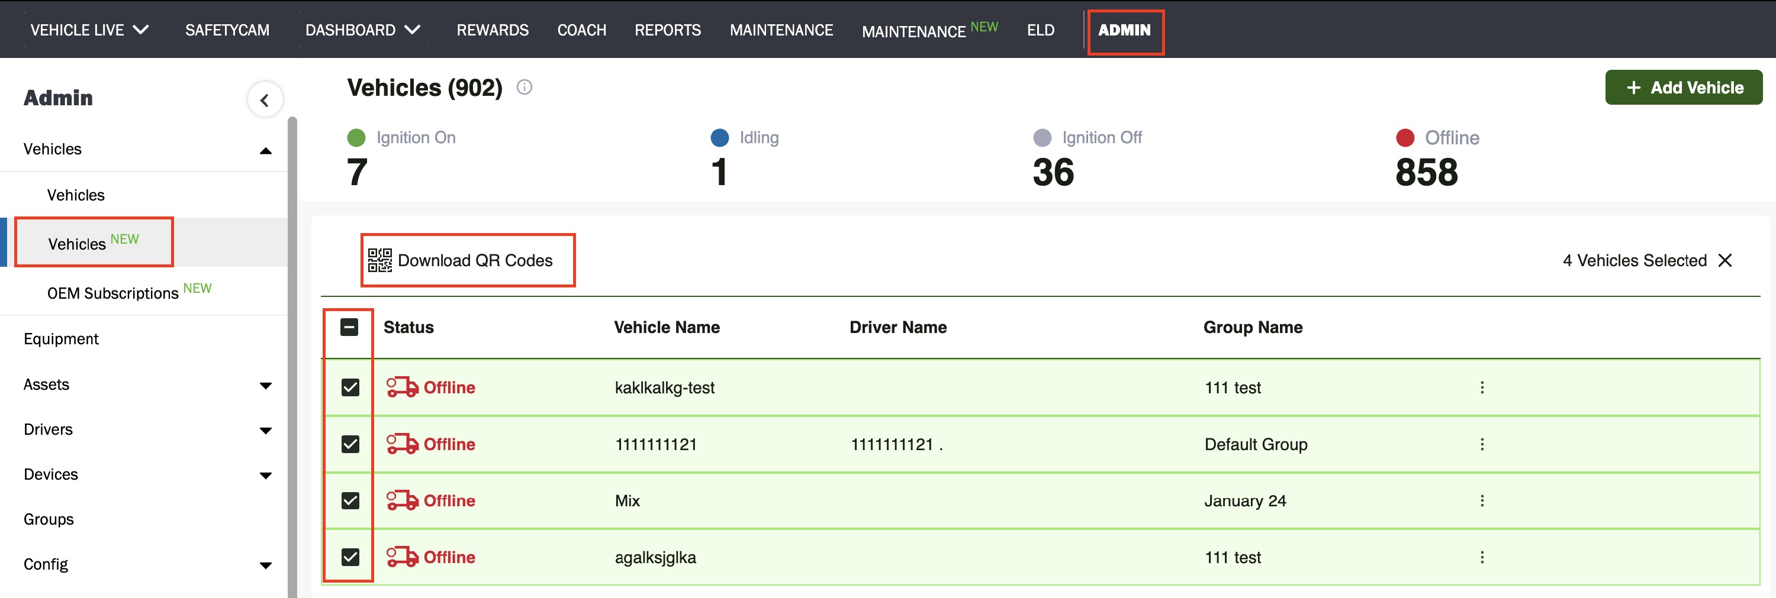Sort by the Status column header
Viewport: 1776px width, 598px height.
click(409, 327)
